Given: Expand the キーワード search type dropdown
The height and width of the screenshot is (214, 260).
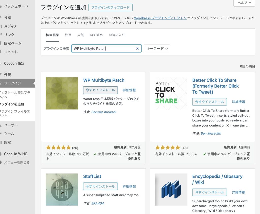Looking at the screenshot, I should (157, 48).
